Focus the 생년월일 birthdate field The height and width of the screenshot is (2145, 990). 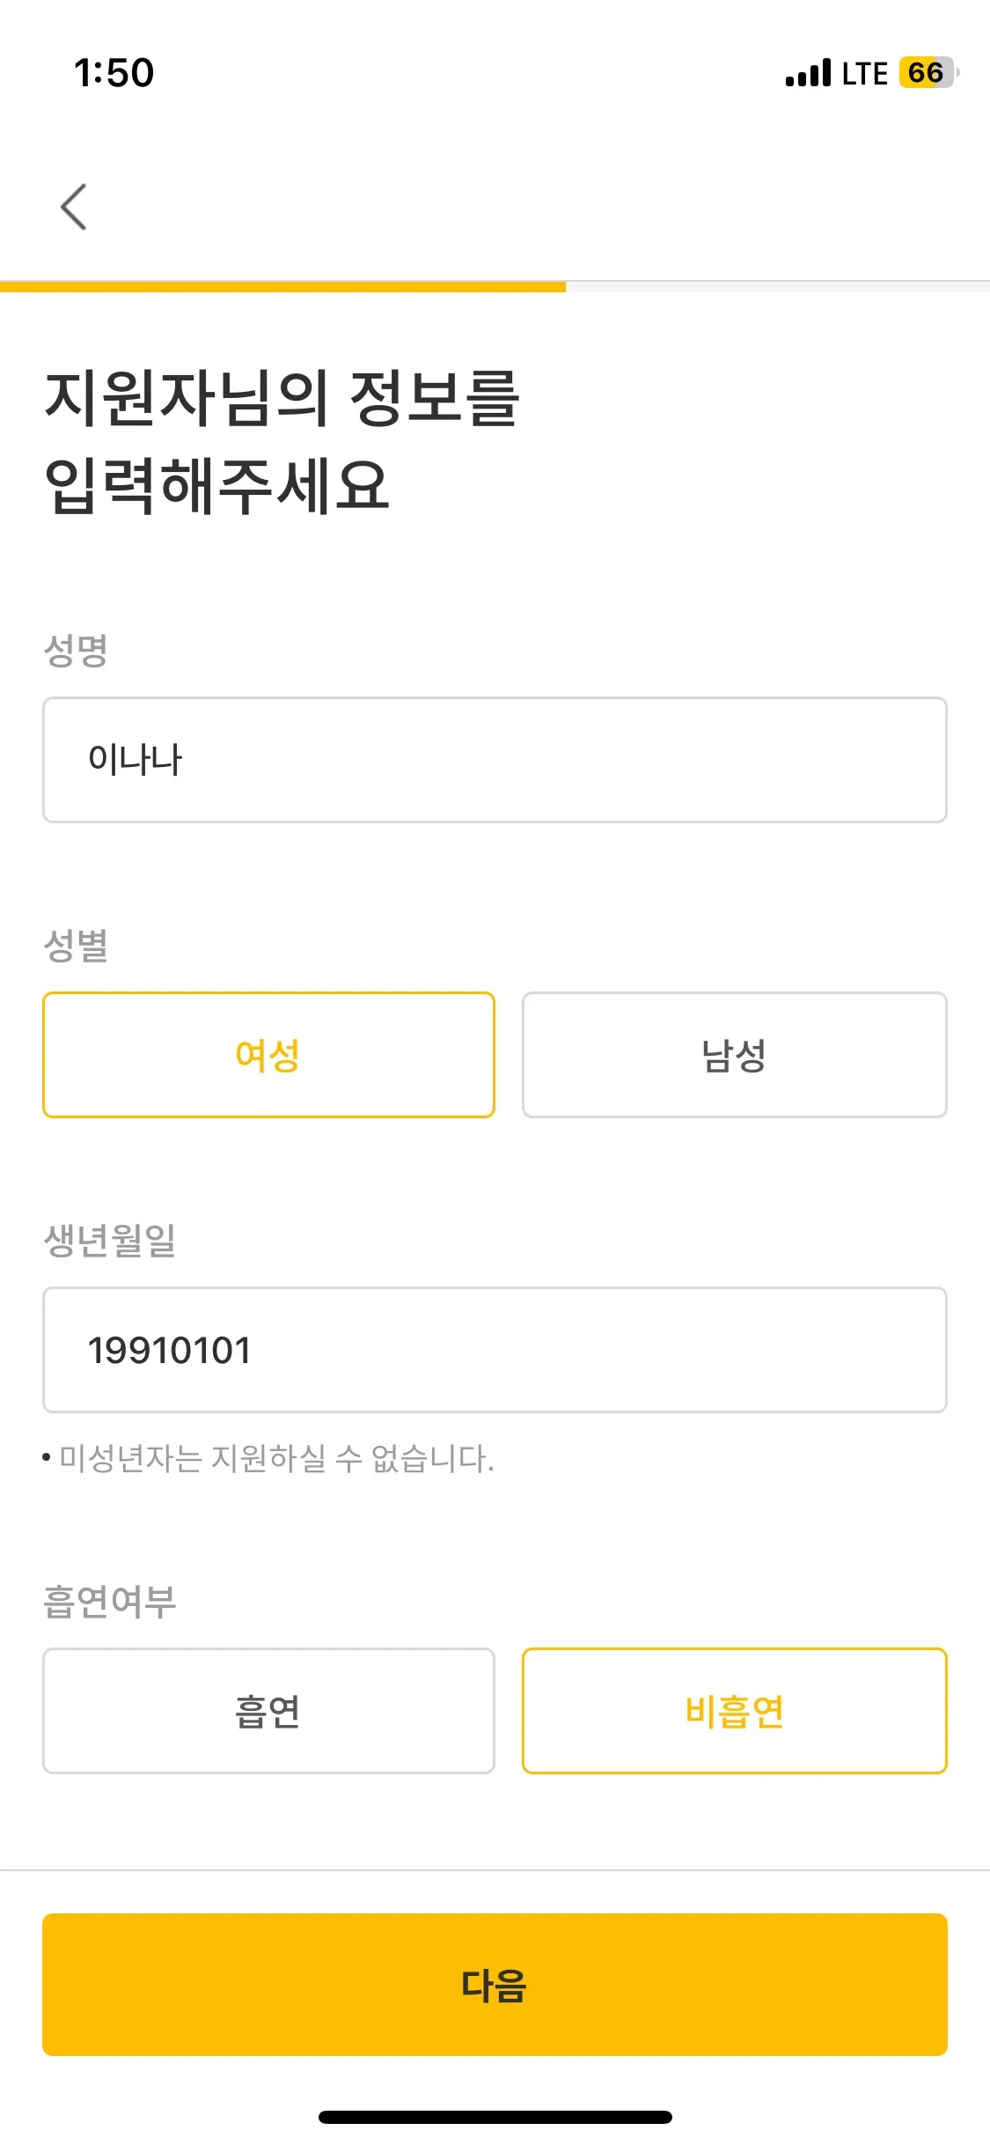495,1350
